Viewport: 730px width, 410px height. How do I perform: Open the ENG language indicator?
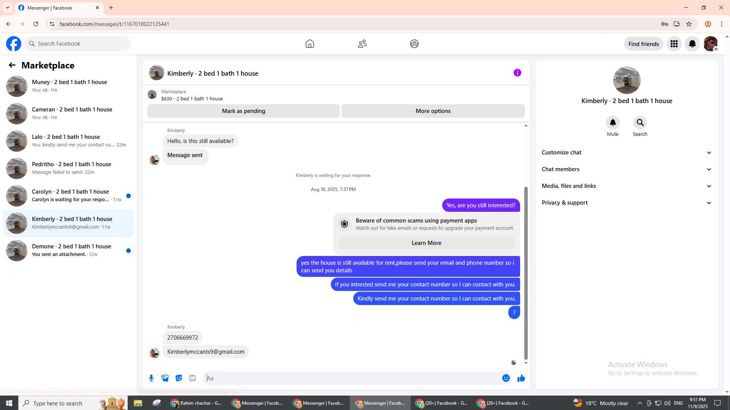(x=678, y=403)
